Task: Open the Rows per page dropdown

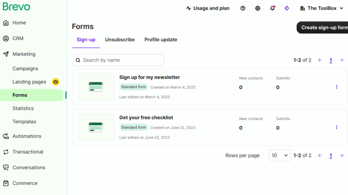Action: pos(280,155)
